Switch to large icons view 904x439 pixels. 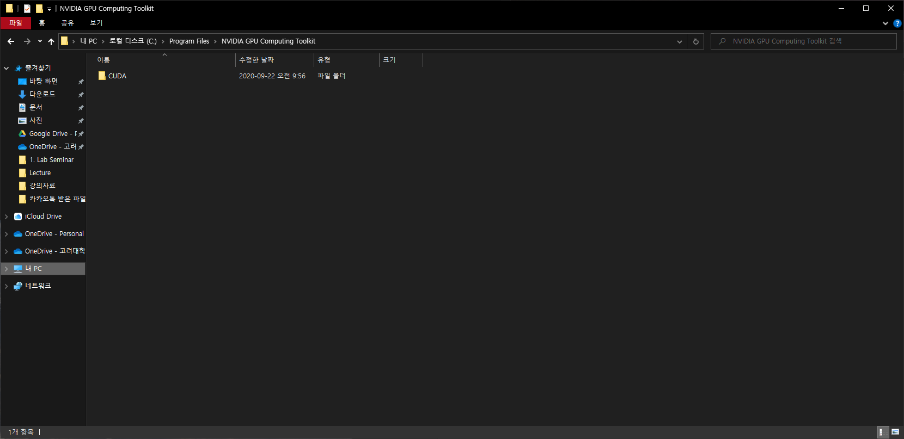[x=895, y=432]
